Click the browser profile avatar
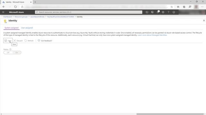Viewport: 206px width, 115px height. click(x=196, y=7)
